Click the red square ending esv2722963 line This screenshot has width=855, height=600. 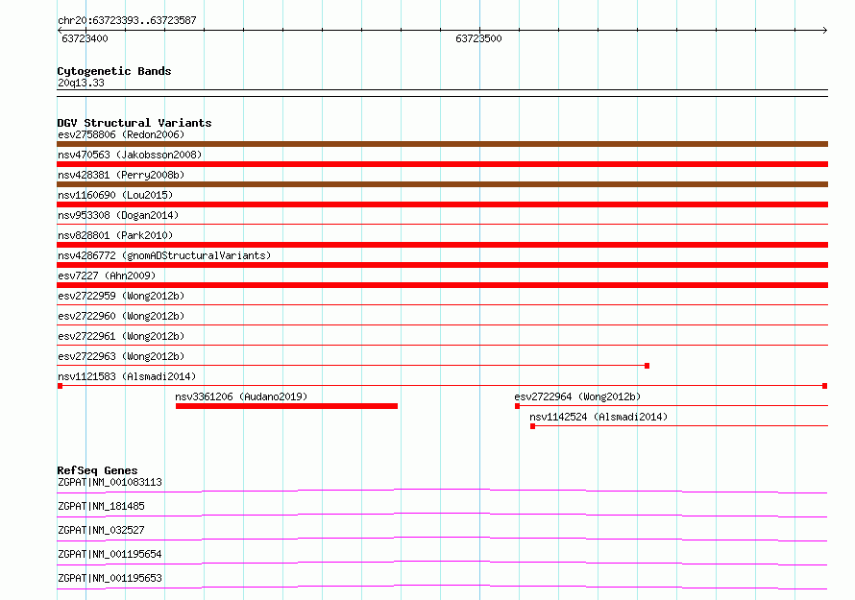click(x=647, y=366)
